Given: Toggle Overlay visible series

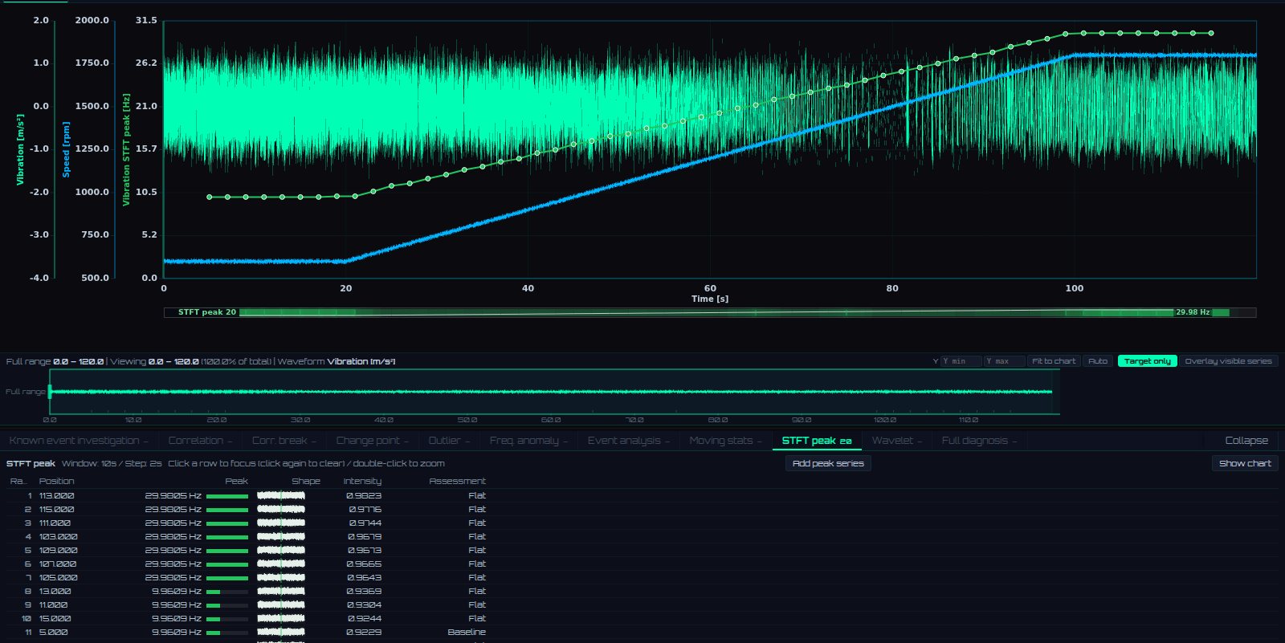Looking at the screenshot, I should click(1228, 361).
